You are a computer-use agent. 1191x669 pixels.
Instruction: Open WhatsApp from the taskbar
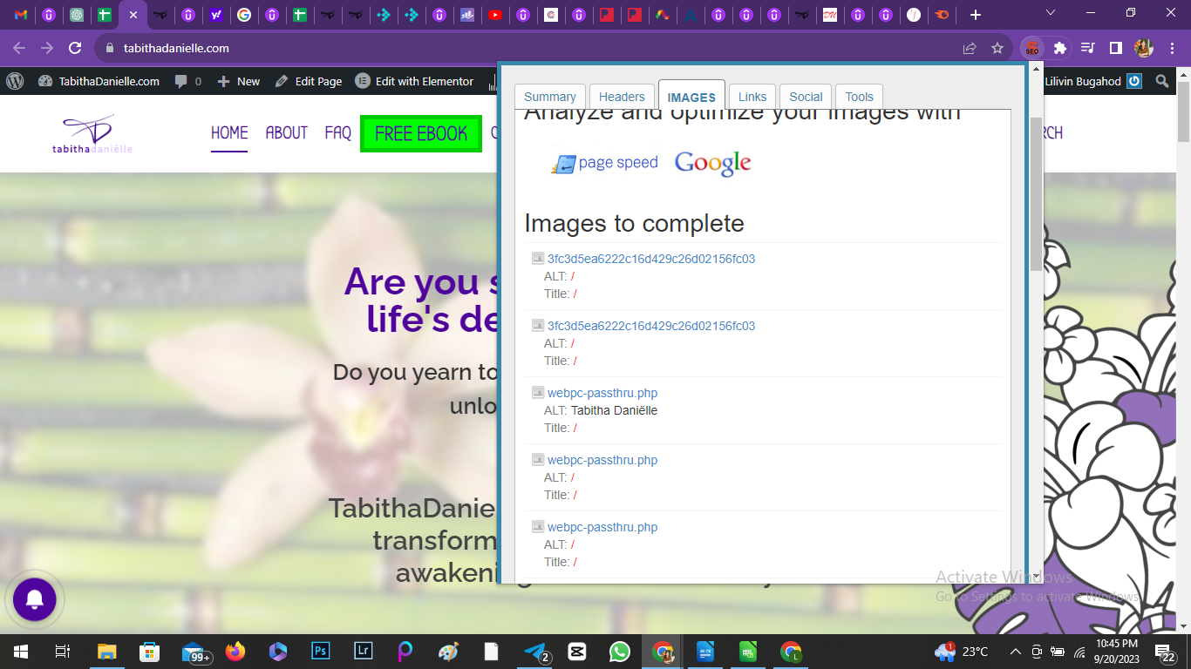(x=619, y=651)
